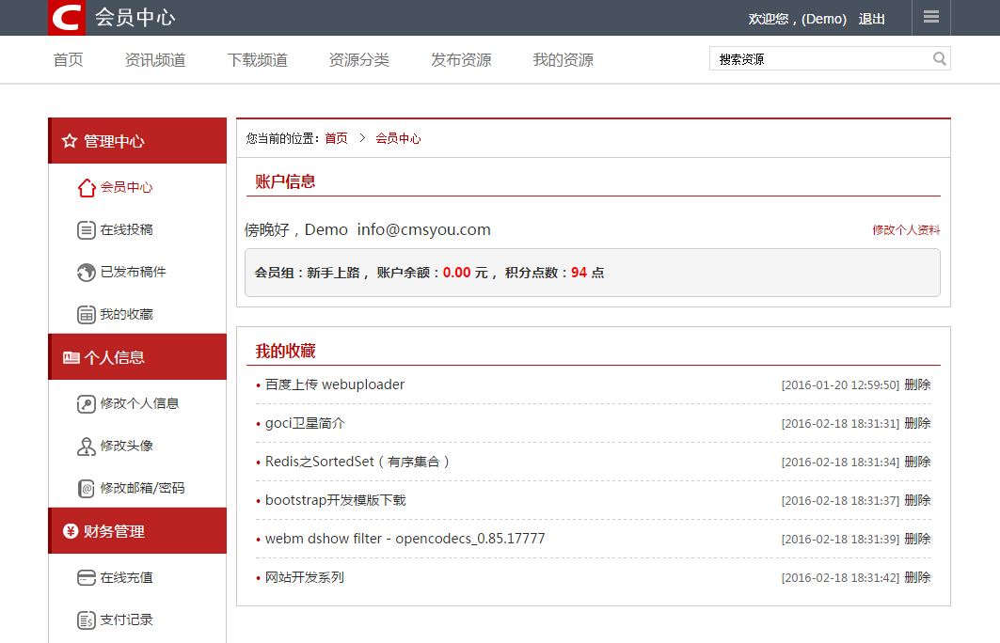The height and width of the screenshot is (643, 1000).
Task: Open the hamburger menu icon
Action: click(931, 17)
